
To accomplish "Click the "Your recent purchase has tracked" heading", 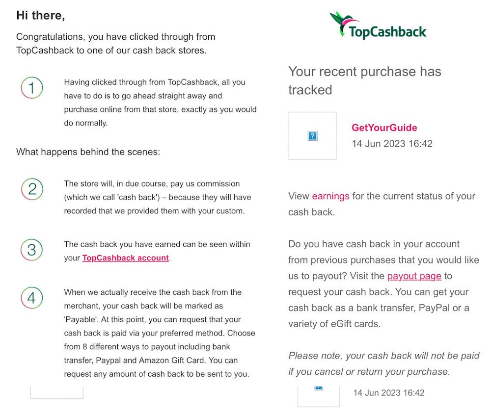I will point(364,80).
